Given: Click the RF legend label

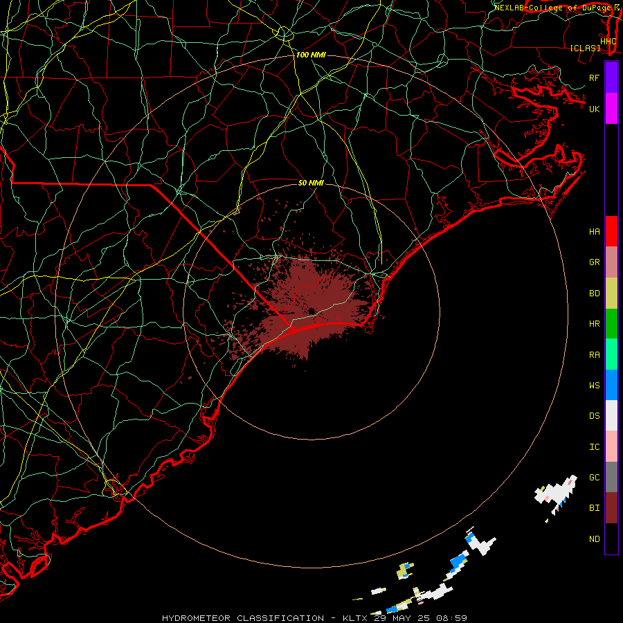Looking at the screenshot, I should 594,78.
